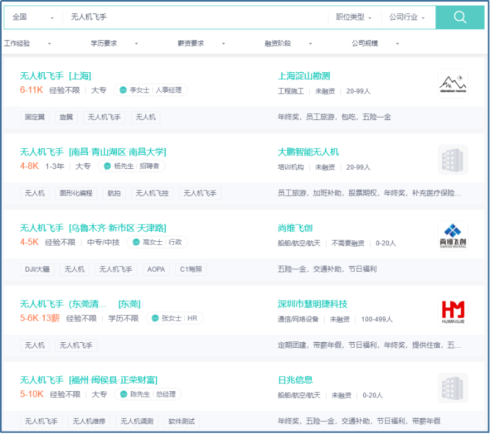Open job 无人机飞手 [上海]
490x434 pixels.
coord(56,76)
